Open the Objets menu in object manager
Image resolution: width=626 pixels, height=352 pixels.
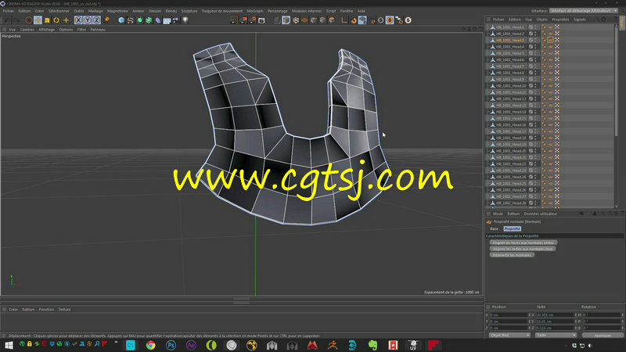tap(541, 19)
